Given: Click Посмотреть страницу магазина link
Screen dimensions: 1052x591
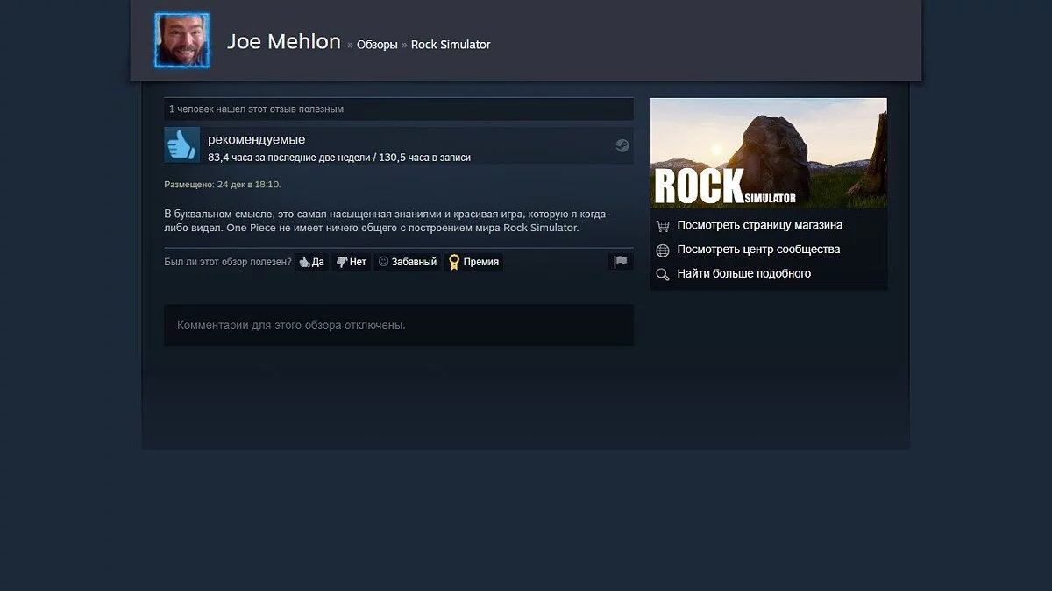Looking at the screenshot, I should pyautogui.click(x=759, y=225).
